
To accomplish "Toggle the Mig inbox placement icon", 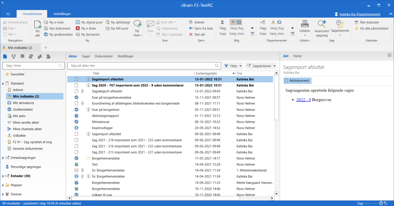I will pyautogui.click(x=233, y=22).
